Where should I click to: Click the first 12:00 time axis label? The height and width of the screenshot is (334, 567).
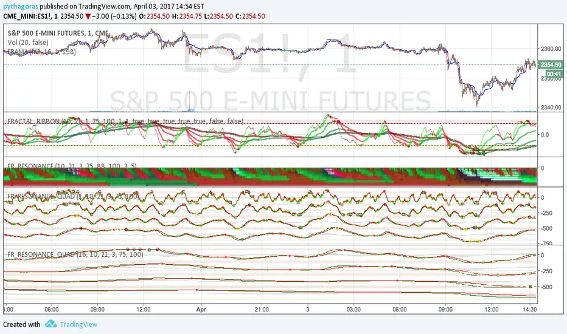144,310
